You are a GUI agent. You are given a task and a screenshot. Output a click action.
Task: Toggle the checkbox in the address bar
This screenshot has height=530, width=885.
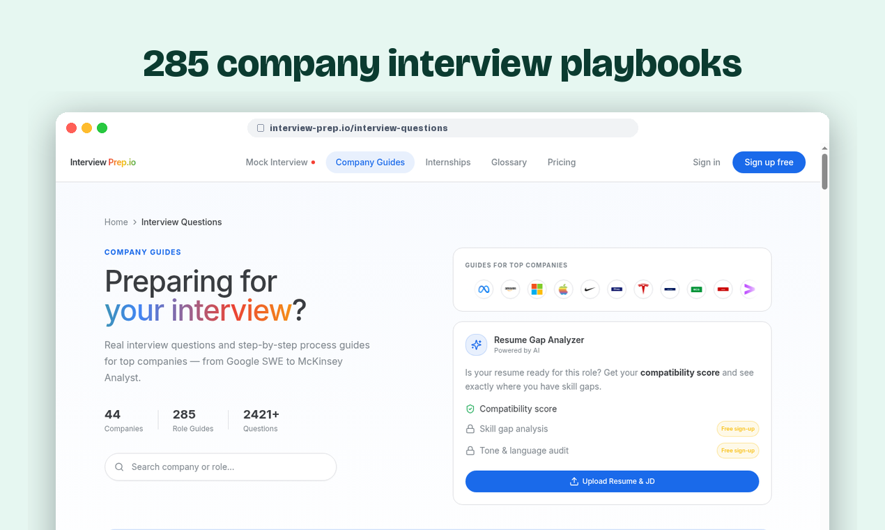coord(261,128)
